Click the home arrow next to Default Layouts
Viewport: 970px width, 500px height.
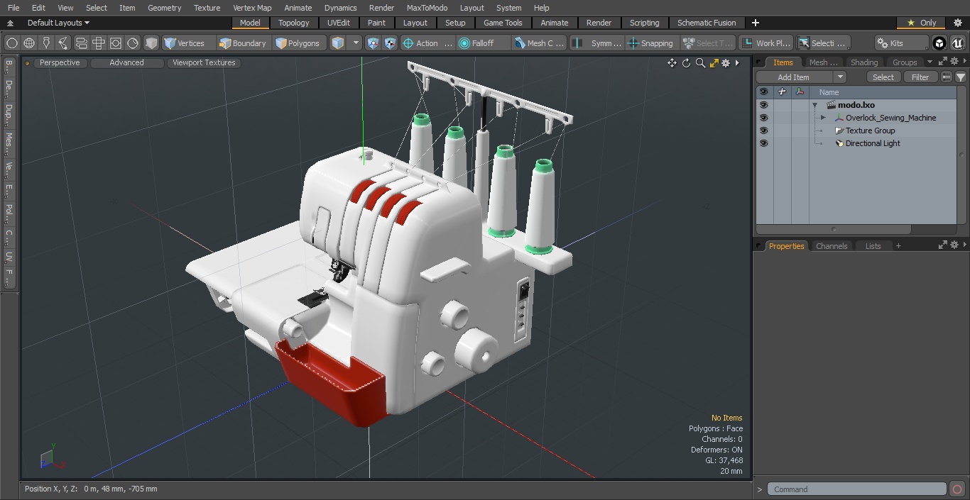click(10, 23)
